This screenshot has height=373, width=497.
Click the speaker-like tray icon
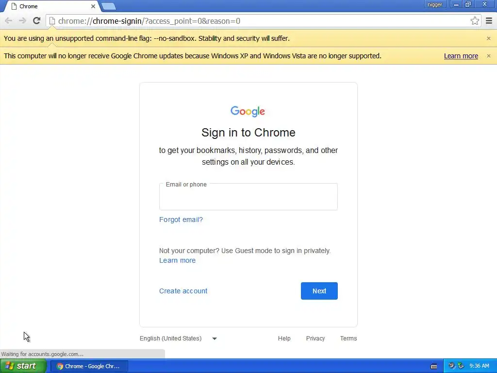click(451, 366)
